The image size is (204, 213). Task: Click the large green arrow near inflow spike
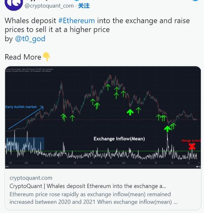point(167,128)
